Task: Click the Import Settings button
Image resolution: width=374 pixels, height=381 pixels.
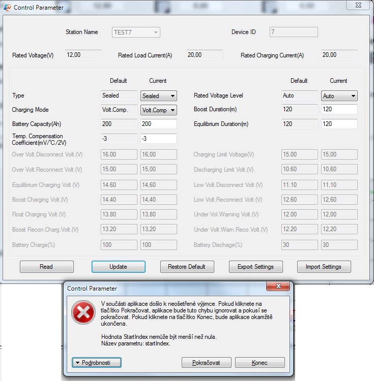Action: point(324,267)
